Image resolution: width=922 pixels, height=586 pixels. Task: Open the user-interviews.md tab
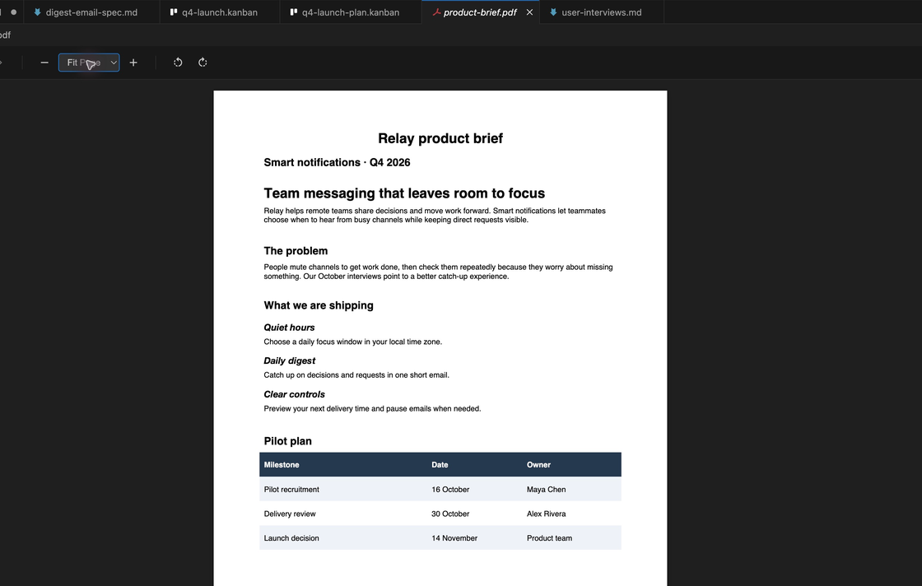coord(602,12)
